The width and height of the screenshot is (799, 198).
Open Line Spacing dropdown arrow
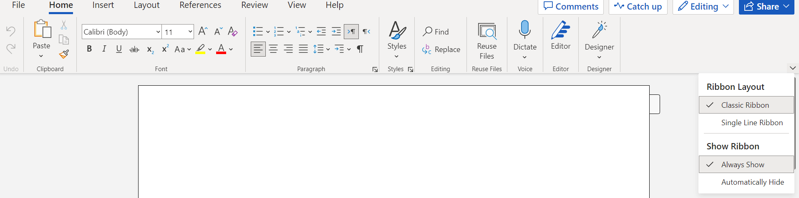coord(328,49)
